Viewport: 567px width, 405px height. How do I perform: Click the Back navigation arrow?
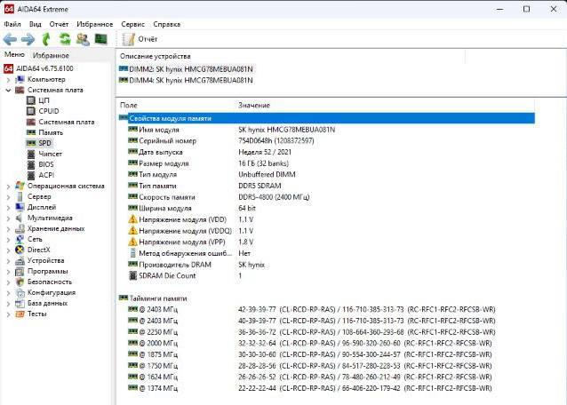10,39
